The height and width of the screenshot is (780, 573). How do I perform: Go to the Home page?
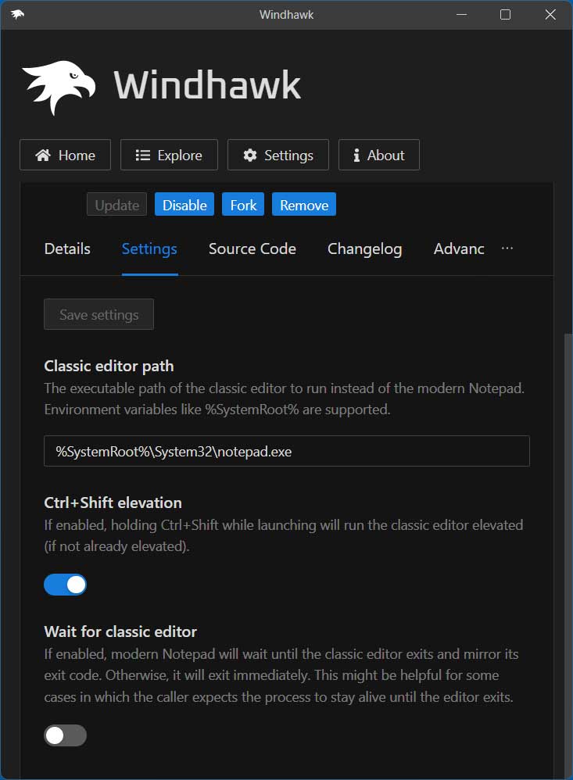(x=65, y=155)
